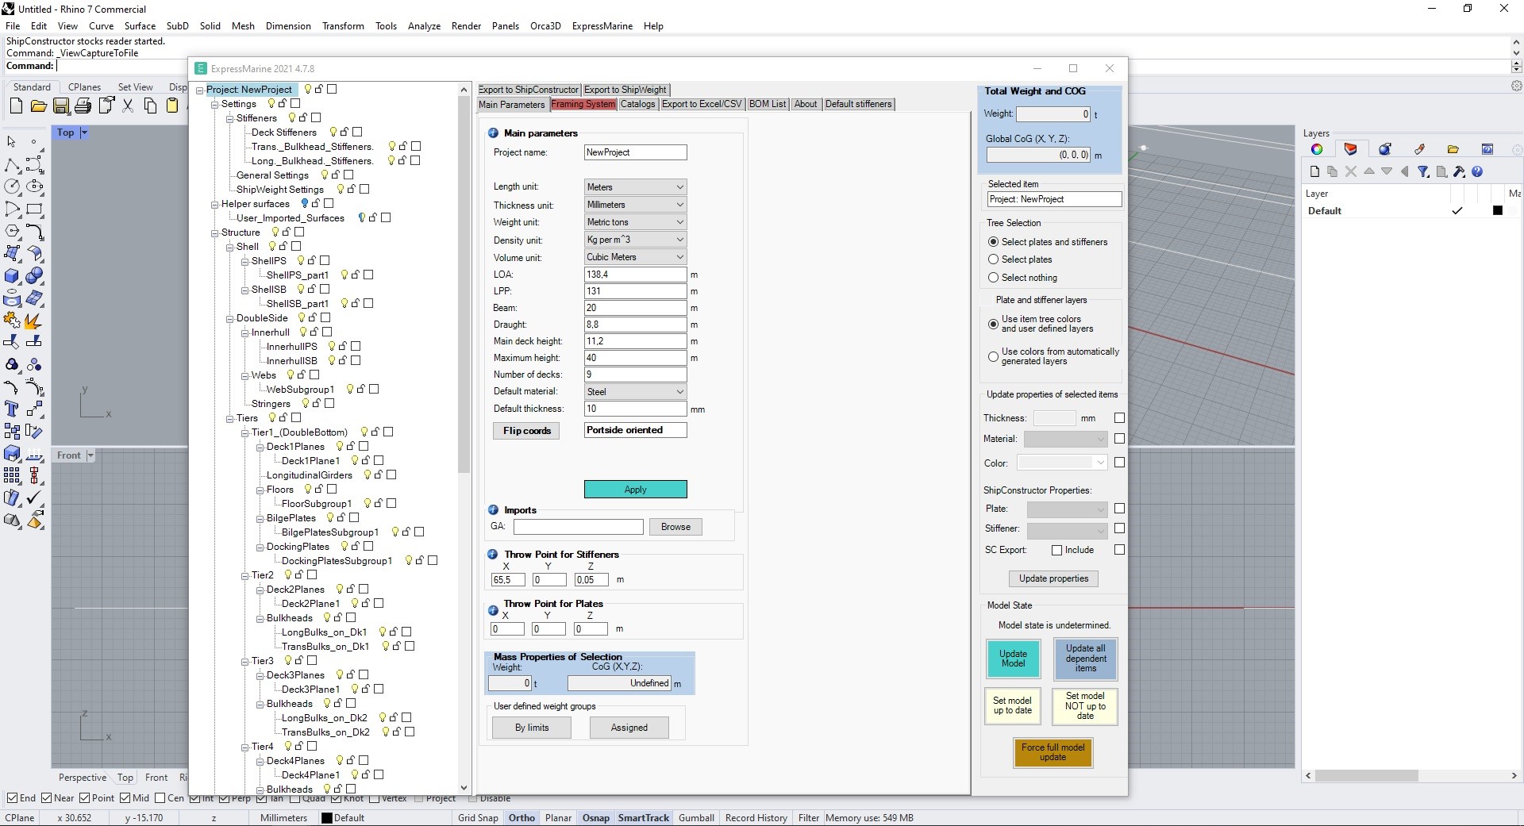Select the Boolean union spheres tool
The height and width of the screenshot is (826, 1524).
34,276
